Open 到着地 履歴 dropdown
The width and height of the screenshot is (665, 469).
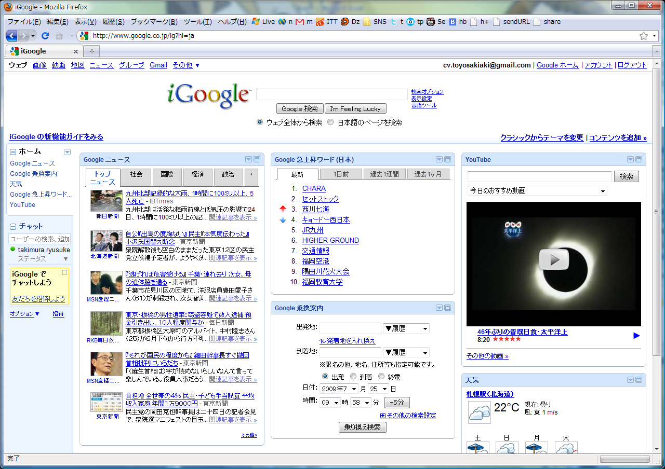tap(406, 352)
